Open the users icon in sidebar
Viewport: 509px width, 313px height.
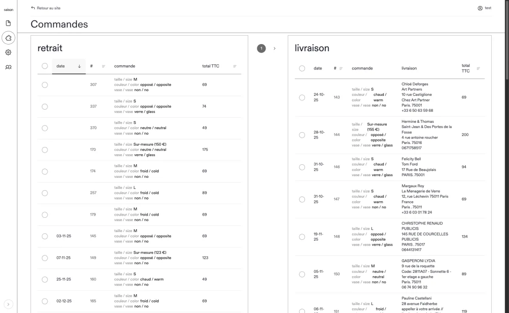pyautogui.click(x=8, y=67)
